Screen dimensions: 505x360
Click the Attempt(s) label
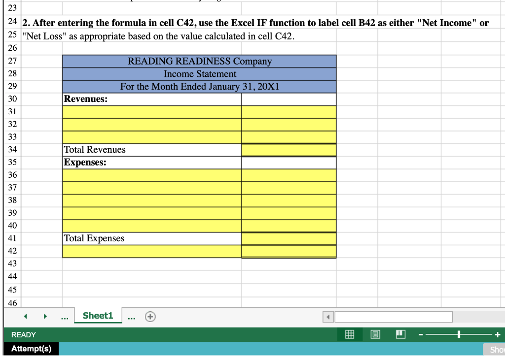pos(31,349)
